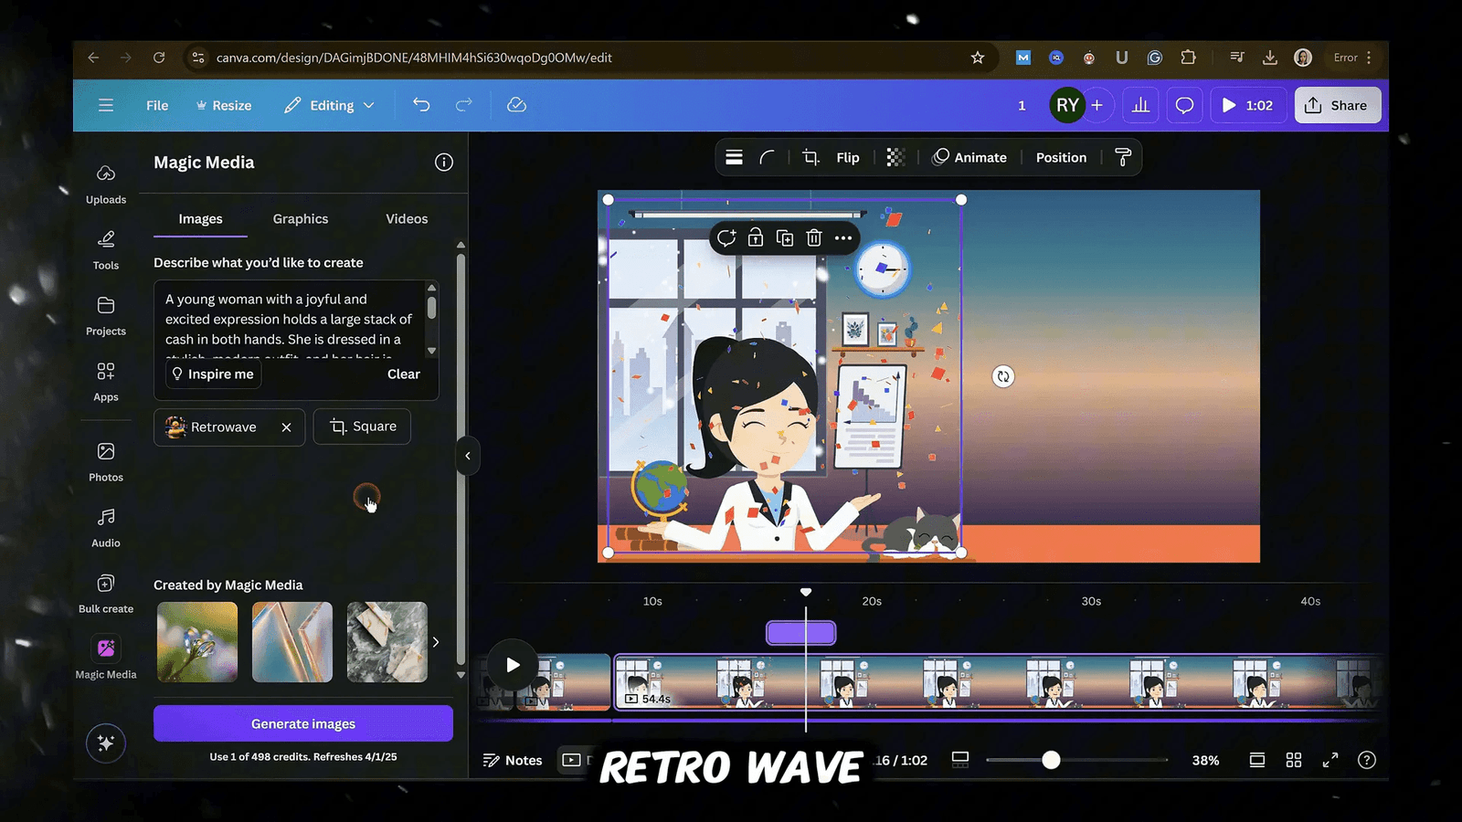Collapse the side panel with arrow

[468, 456]
